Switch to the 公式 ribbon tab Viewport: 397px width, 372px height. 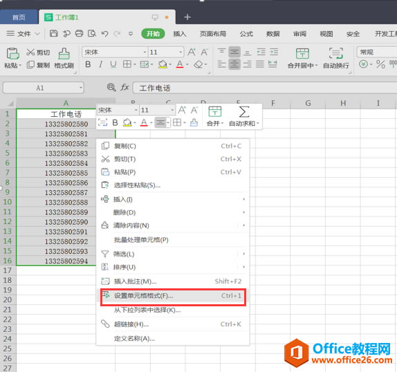point(246,34)
